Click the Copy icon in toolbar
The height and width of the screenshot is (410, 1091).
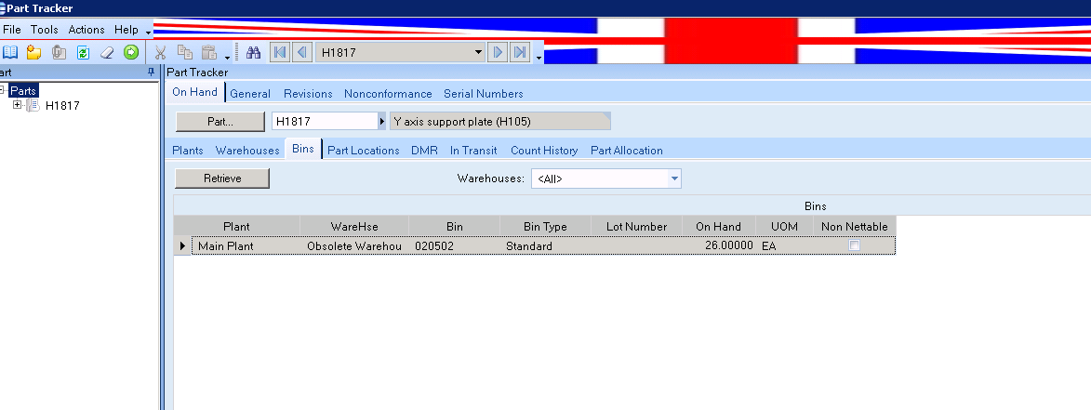coord(184,52)
